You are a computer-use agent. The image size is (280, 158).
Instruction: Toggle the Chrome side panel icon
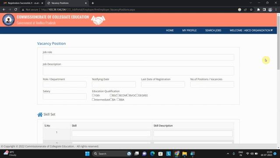[x=264, y=10]
